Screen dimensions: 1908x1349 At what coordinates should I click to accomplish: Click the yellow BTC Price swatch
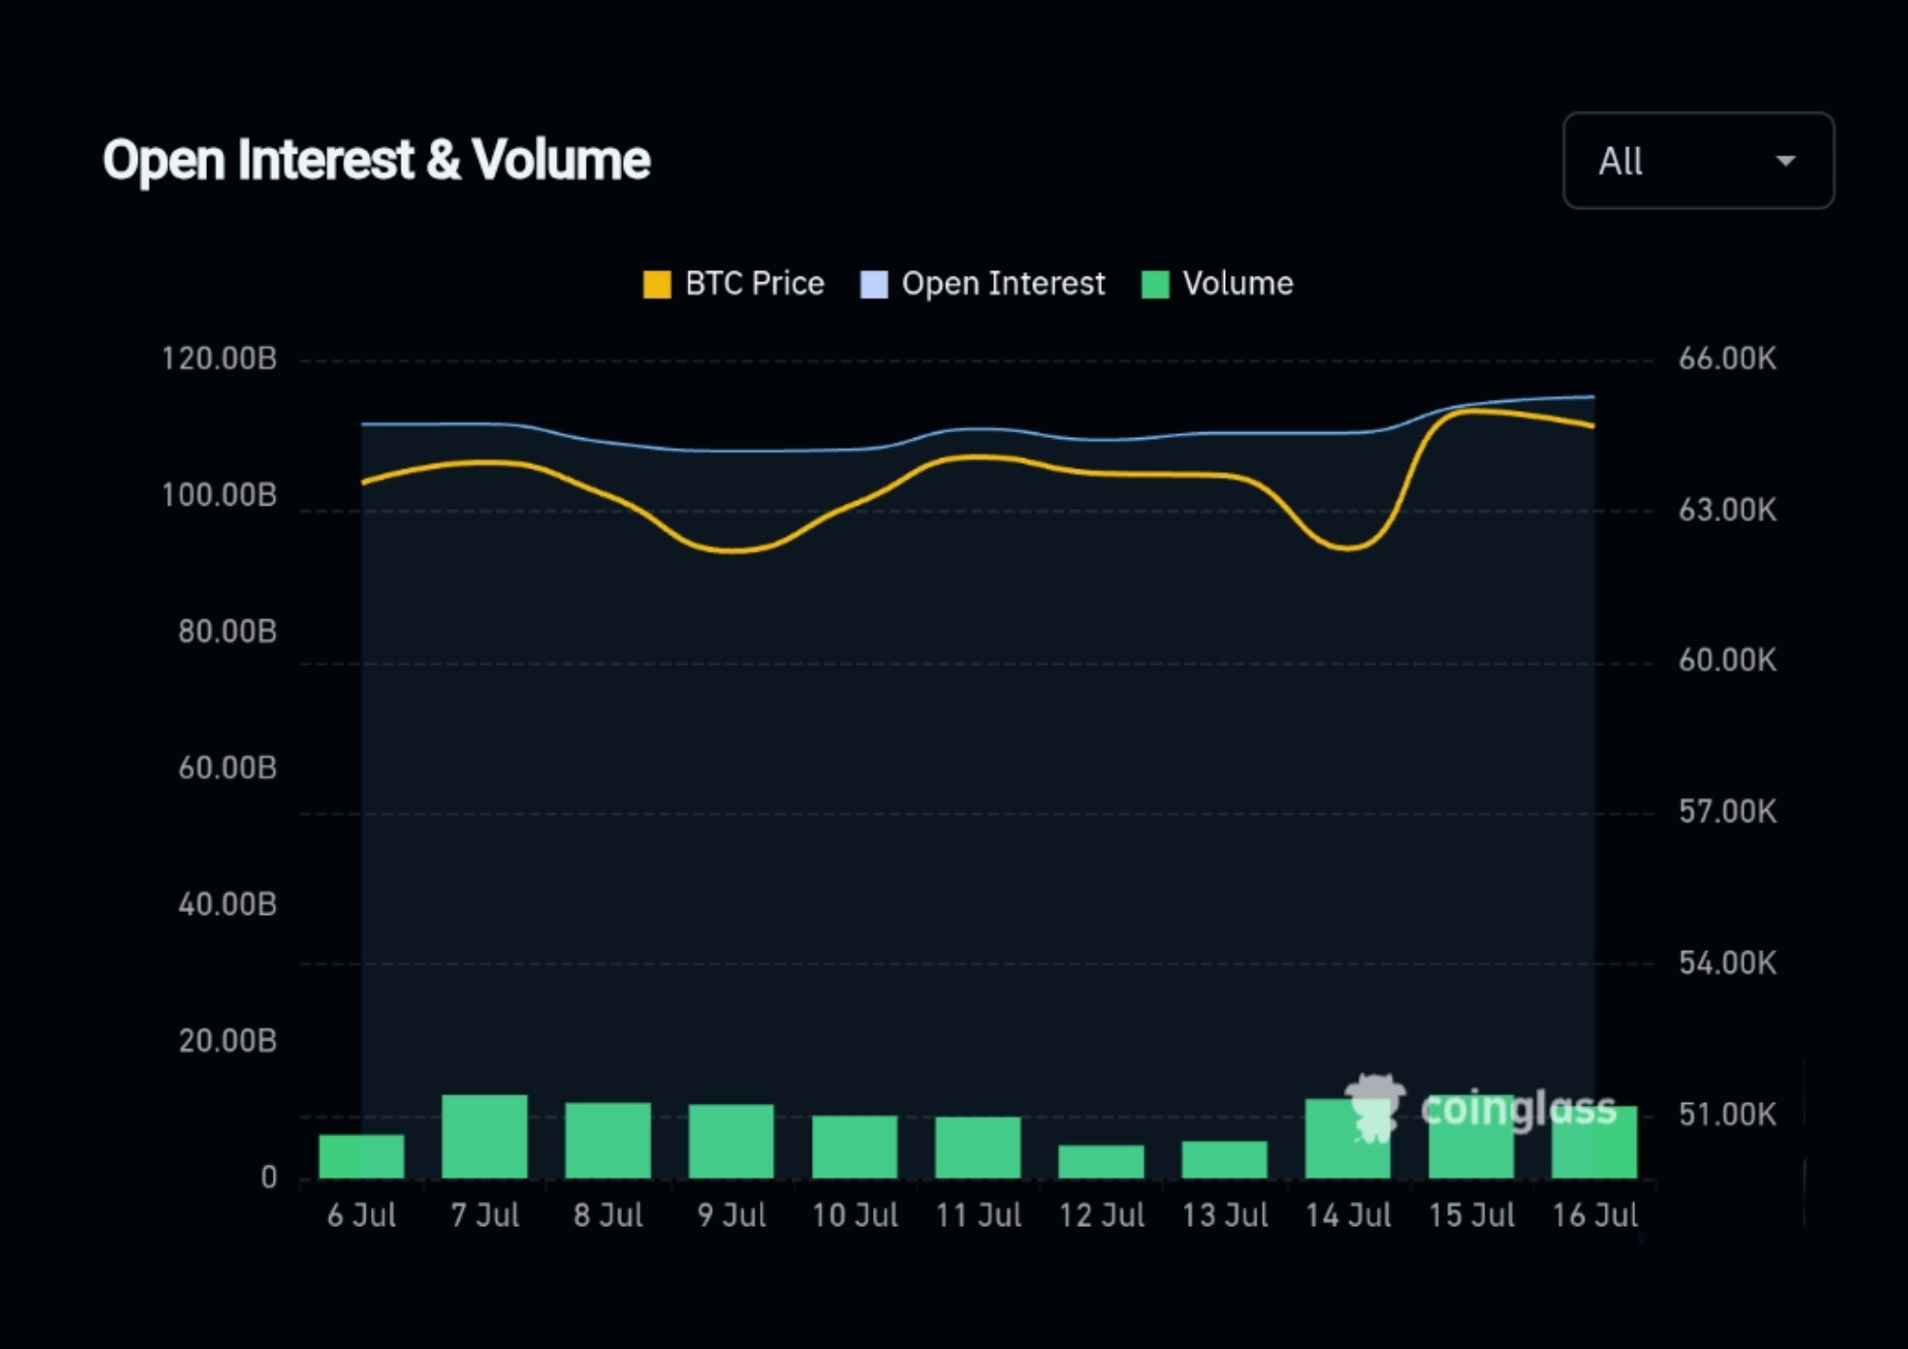[656, 284]
